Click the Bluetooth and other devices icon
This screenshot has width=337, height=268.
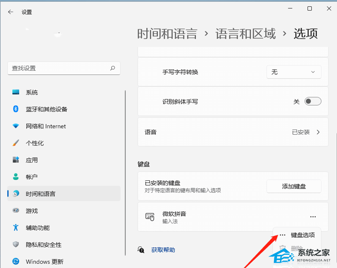point(16,109)
